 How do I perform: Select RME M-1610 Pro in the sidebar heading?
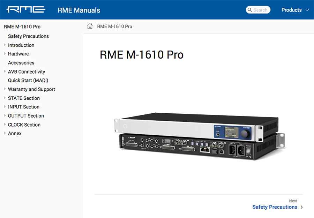[22, 27]
